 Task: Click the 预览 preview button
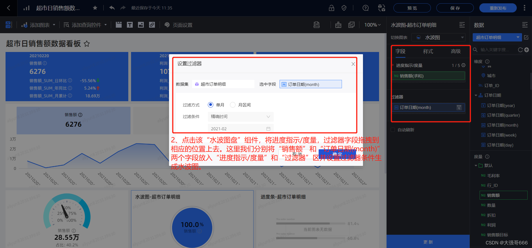coord(412,8)
